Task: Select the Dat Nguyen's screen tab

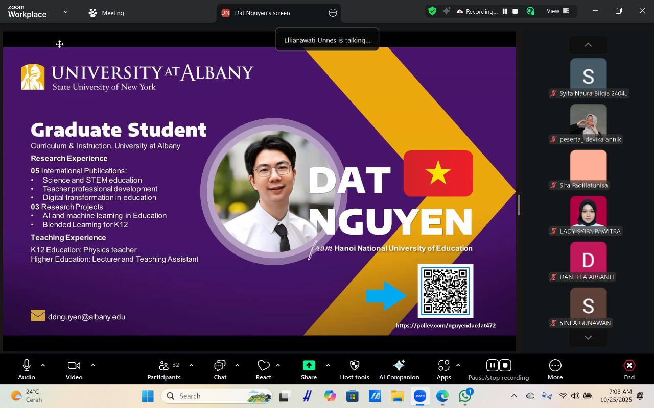Action: (262, 13)
